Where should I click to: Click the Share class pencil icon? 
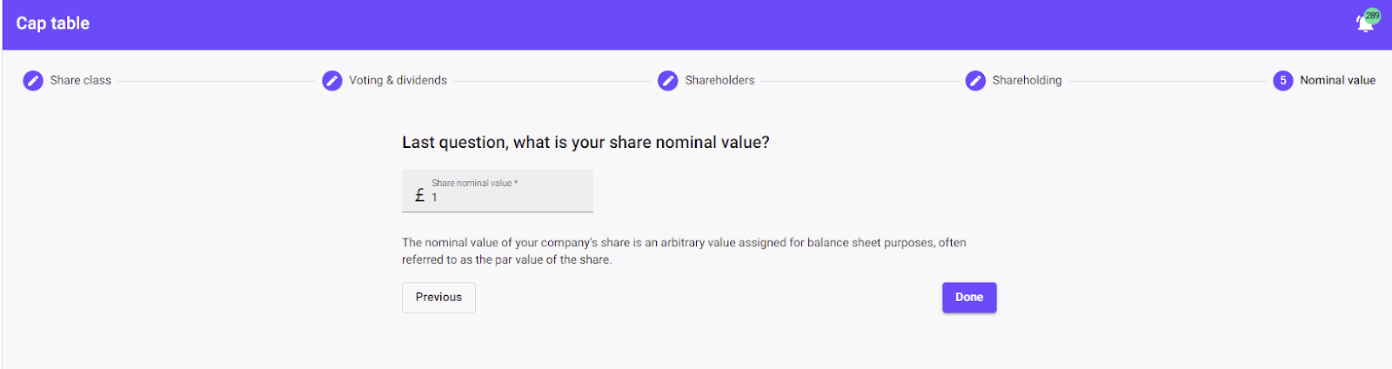tap(33, 81)
